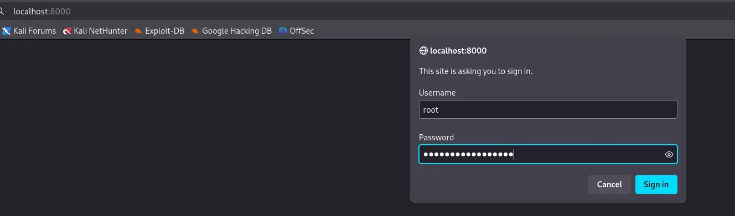Reveal the password with the eye icon
The width and height of the screenshot is (735, 216).
point(669,155)
